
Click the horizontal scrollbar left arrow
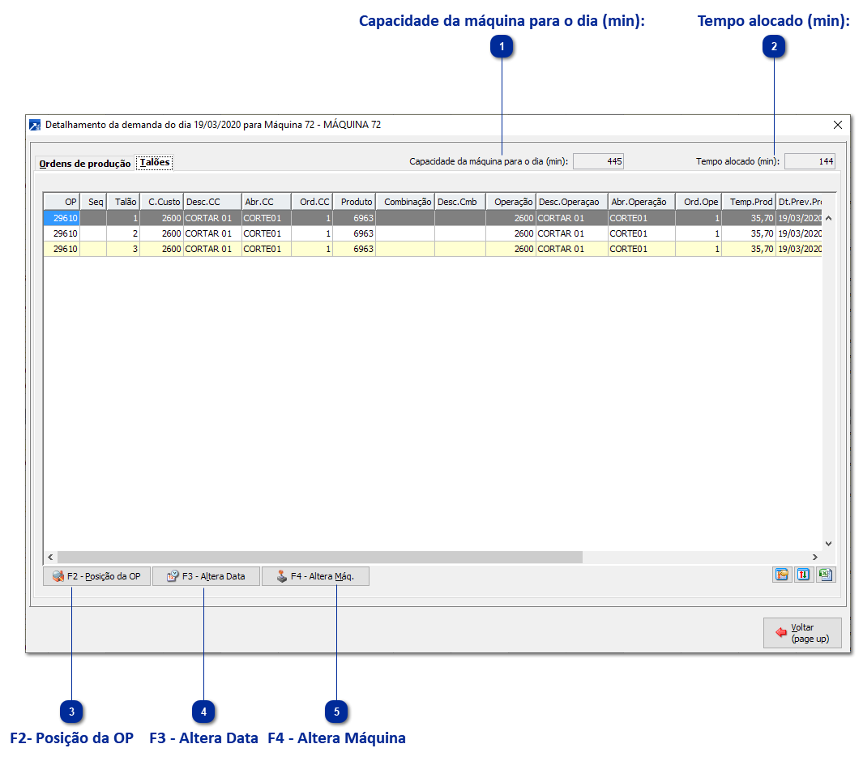(50, 558)
